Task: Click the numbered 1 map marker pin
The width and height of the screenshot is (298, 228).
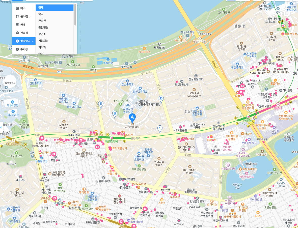Action: tap(160, 129)
